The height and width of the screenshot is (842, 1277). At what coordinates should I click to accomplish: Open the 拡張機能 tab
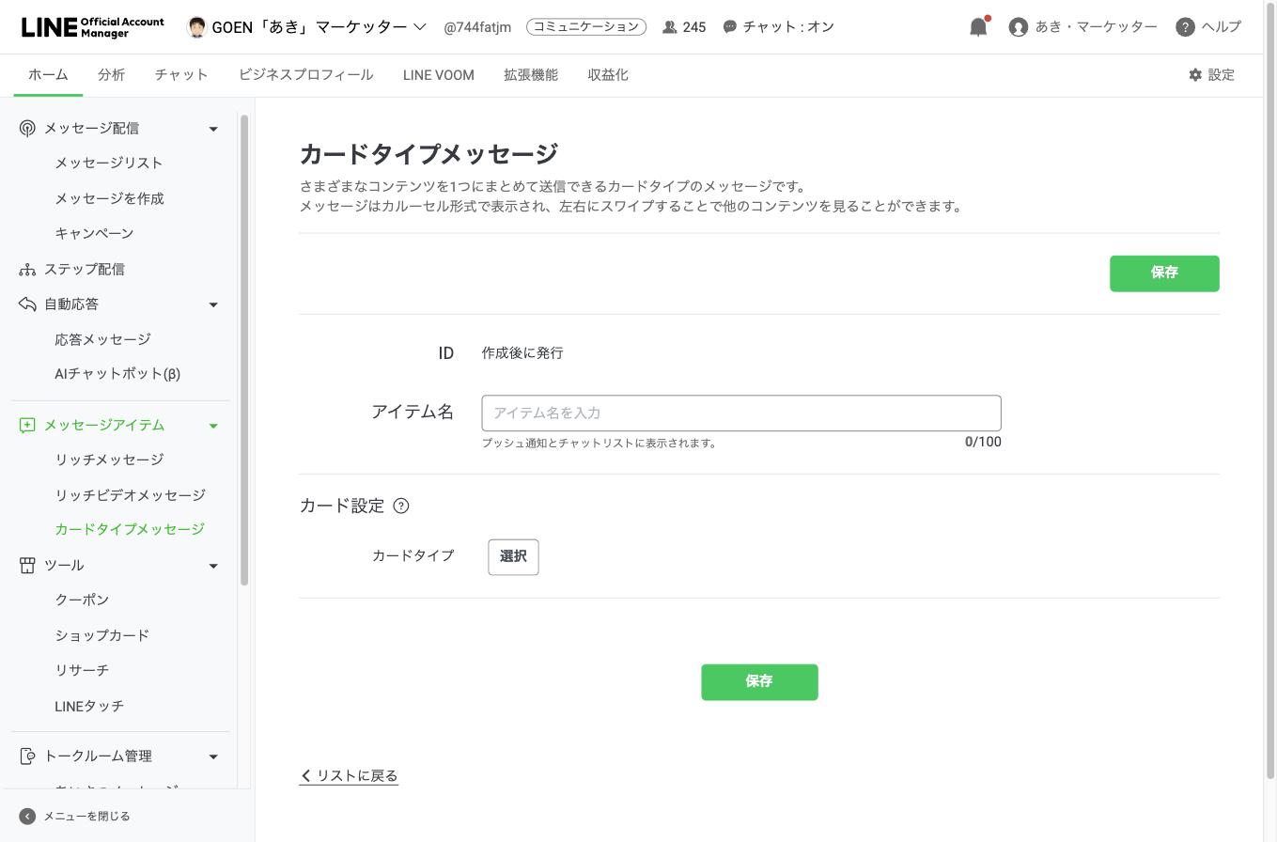pyautogui.click(x=531, y=75)
